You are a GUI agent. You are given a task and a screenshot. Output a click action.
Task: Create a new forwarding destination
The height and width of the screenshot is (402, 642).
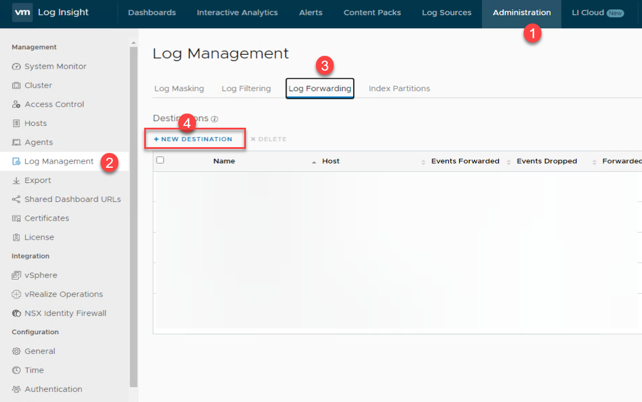[195, 138]
